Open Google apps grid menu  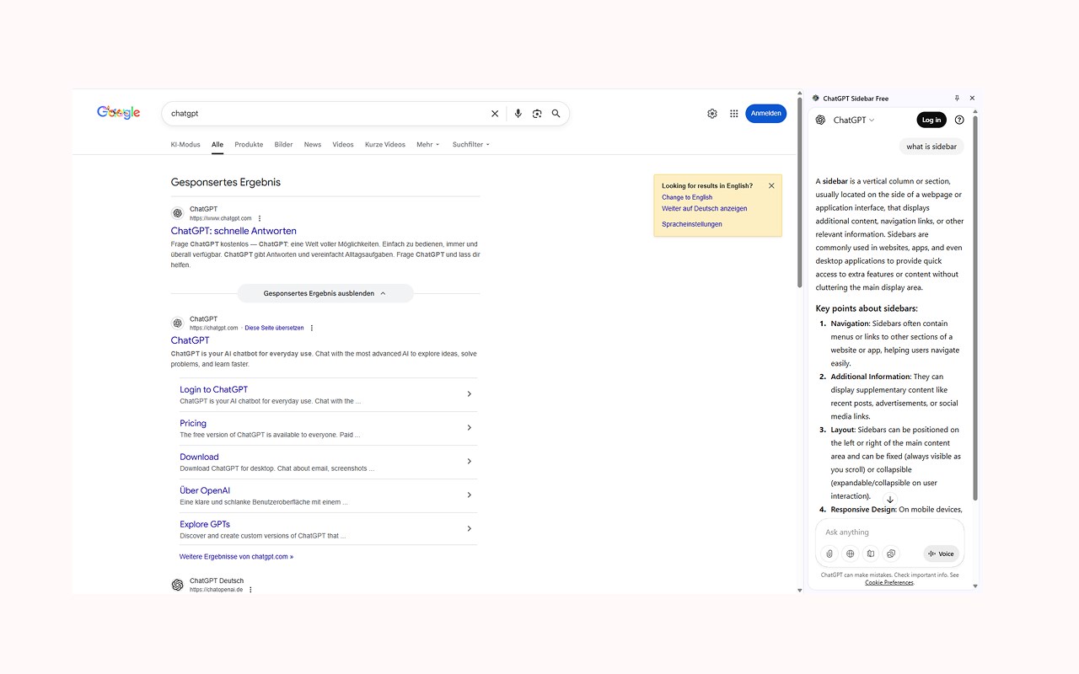(x=734, y=114)
